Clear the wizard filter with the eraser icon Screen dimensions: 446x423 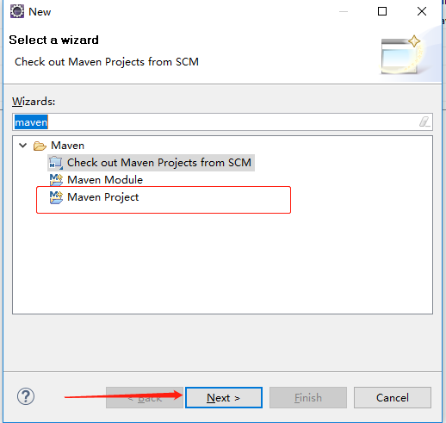coord(424,121)
